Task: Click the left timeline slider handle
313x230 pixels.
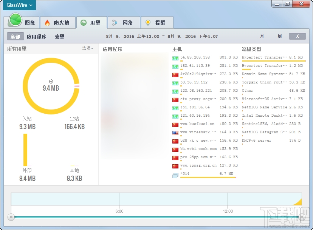Action: click(x=11, y=217)
